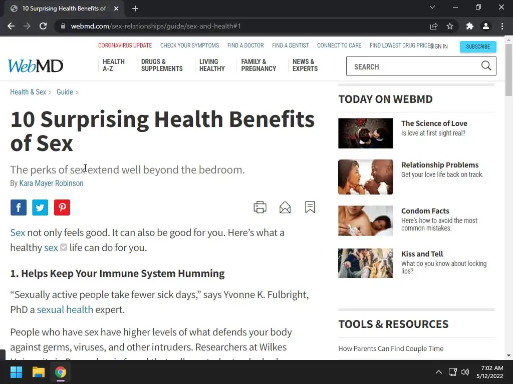Viewport: 513px width, 384px height.
Task: Open The Science of Love thumbnail
Action: 365,133
